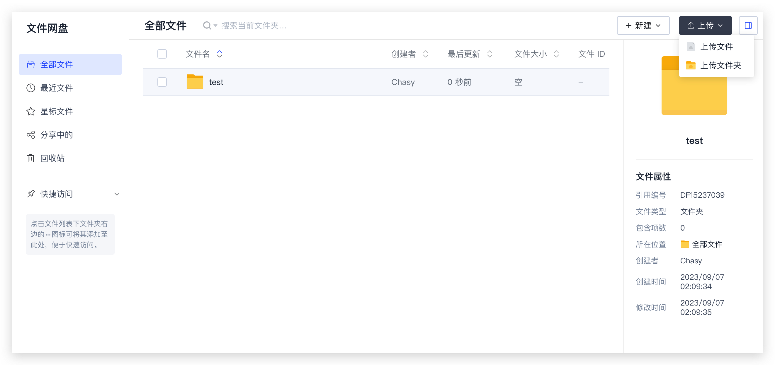Click the small folder icon next to 所在位置
The image size is (775, 365).
tap(684, 244)
